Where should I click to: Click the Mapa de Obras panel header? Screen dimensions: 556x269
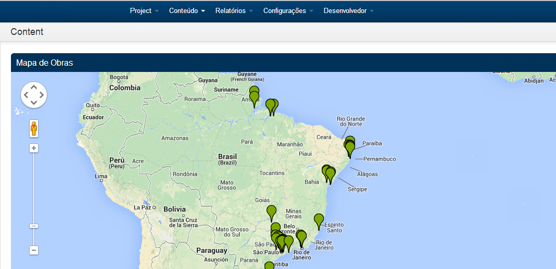coord(283,63)
